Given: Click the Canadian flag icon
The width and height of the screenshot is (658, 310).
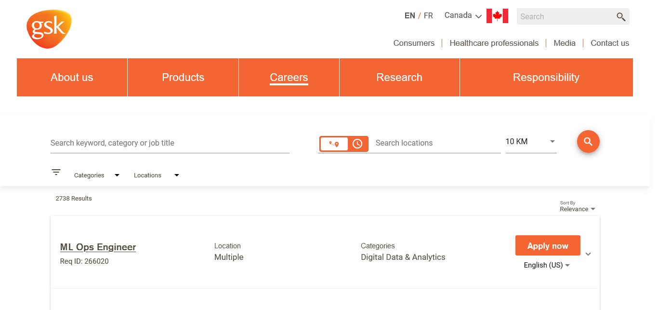Looking at the screenshot, I should tap(497, 16).
